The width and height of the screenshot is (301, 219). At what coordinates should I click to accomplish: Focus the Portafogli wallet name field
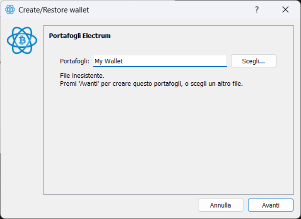pyautogui.click(x=160, y=61)
